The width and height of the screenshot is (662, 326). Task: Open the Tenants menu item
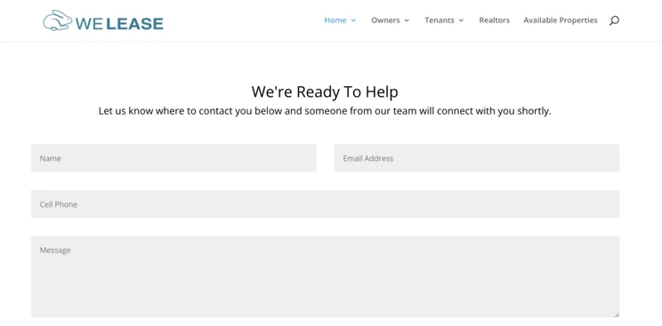click(440, 20)
